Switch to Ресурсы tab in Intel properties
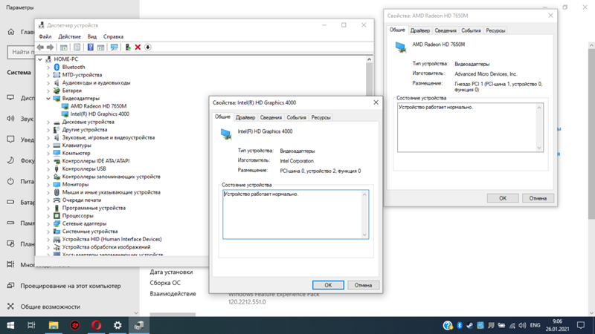595x334 pixels. 321,118
